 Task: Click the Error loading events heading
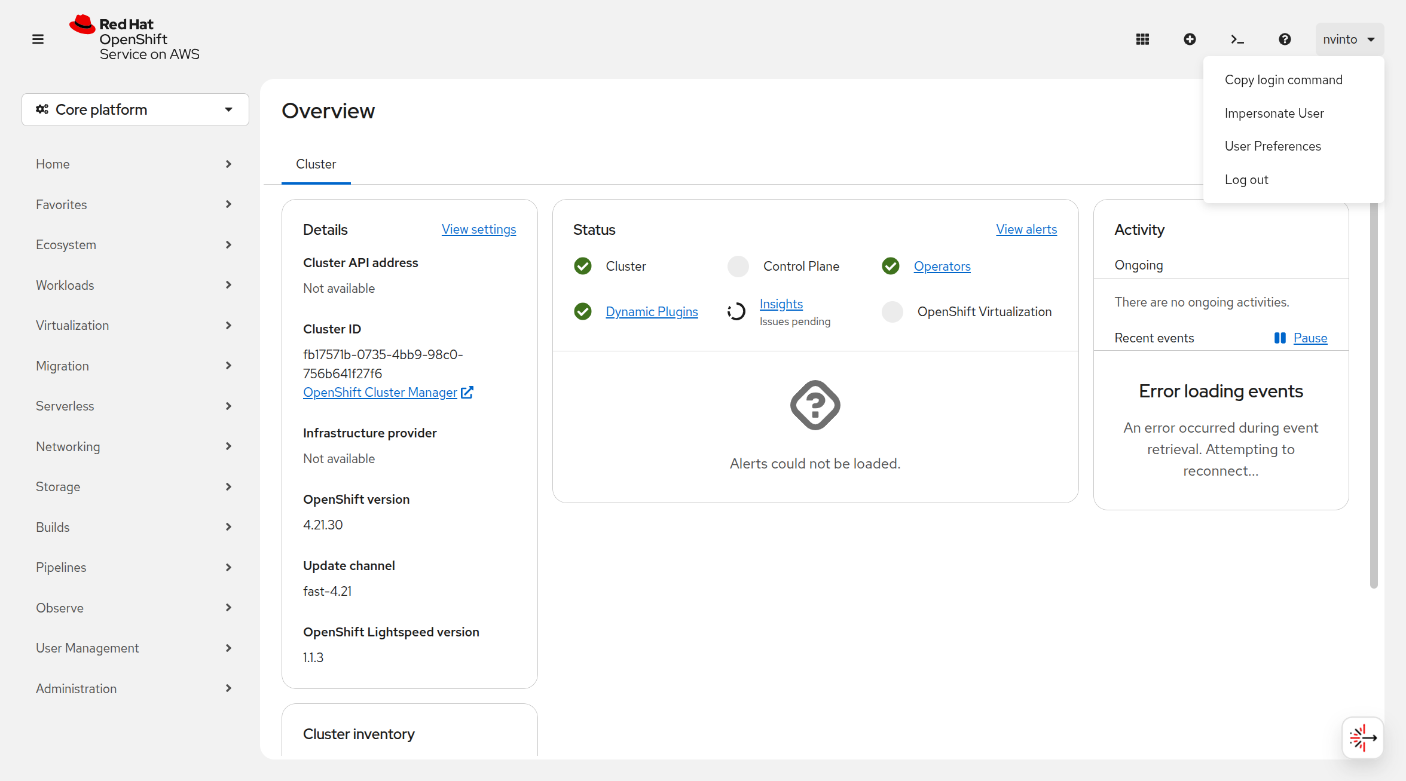pyautogui.click(x=1221, y=391)
